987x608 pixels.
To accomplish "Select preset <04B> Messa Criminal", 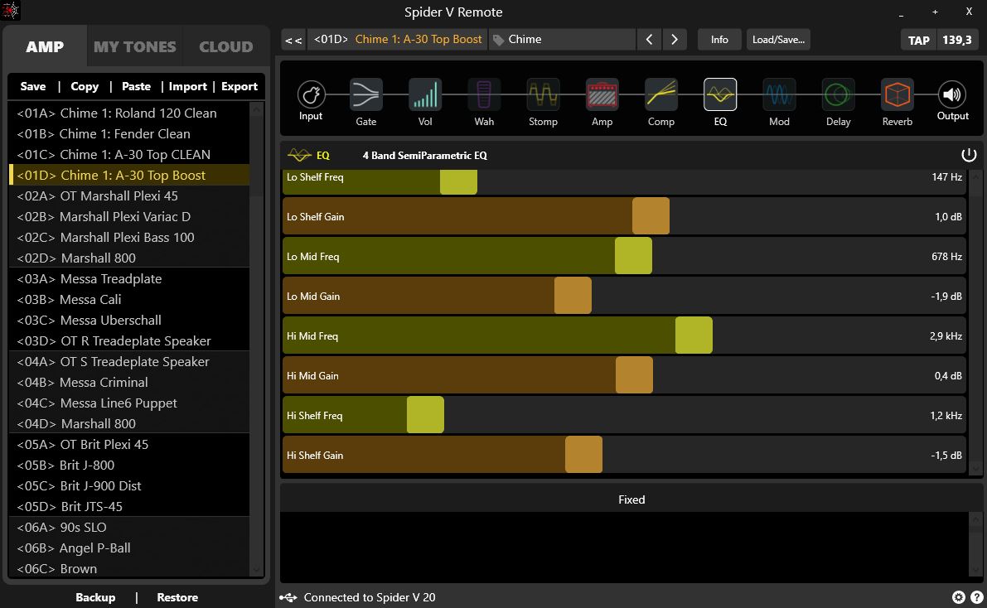I will pos(129,382).
